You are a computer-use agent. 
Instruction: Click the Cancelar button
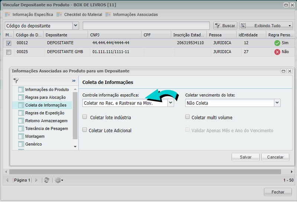275,157
